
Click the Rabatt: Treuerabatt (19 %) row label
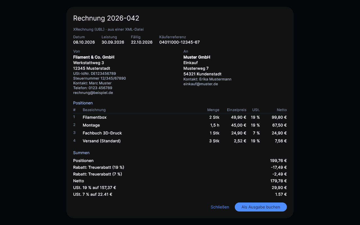point(99,167)
